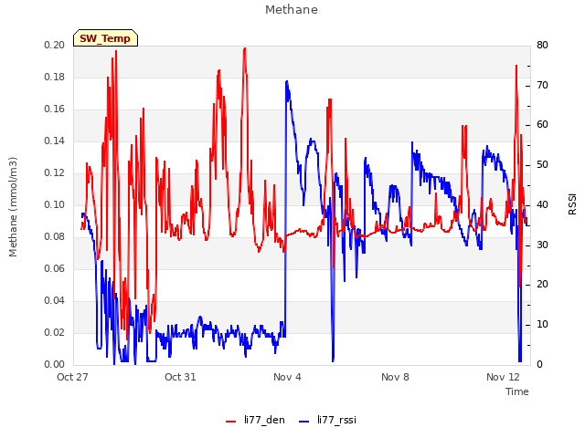
Task: Click the 0.20 methane axis value
Action: click(x=55, y=45)
